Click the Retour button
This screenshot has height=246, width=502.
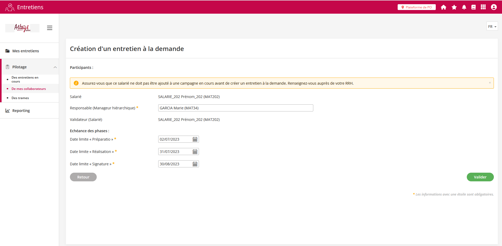click(x=83, y=177)
